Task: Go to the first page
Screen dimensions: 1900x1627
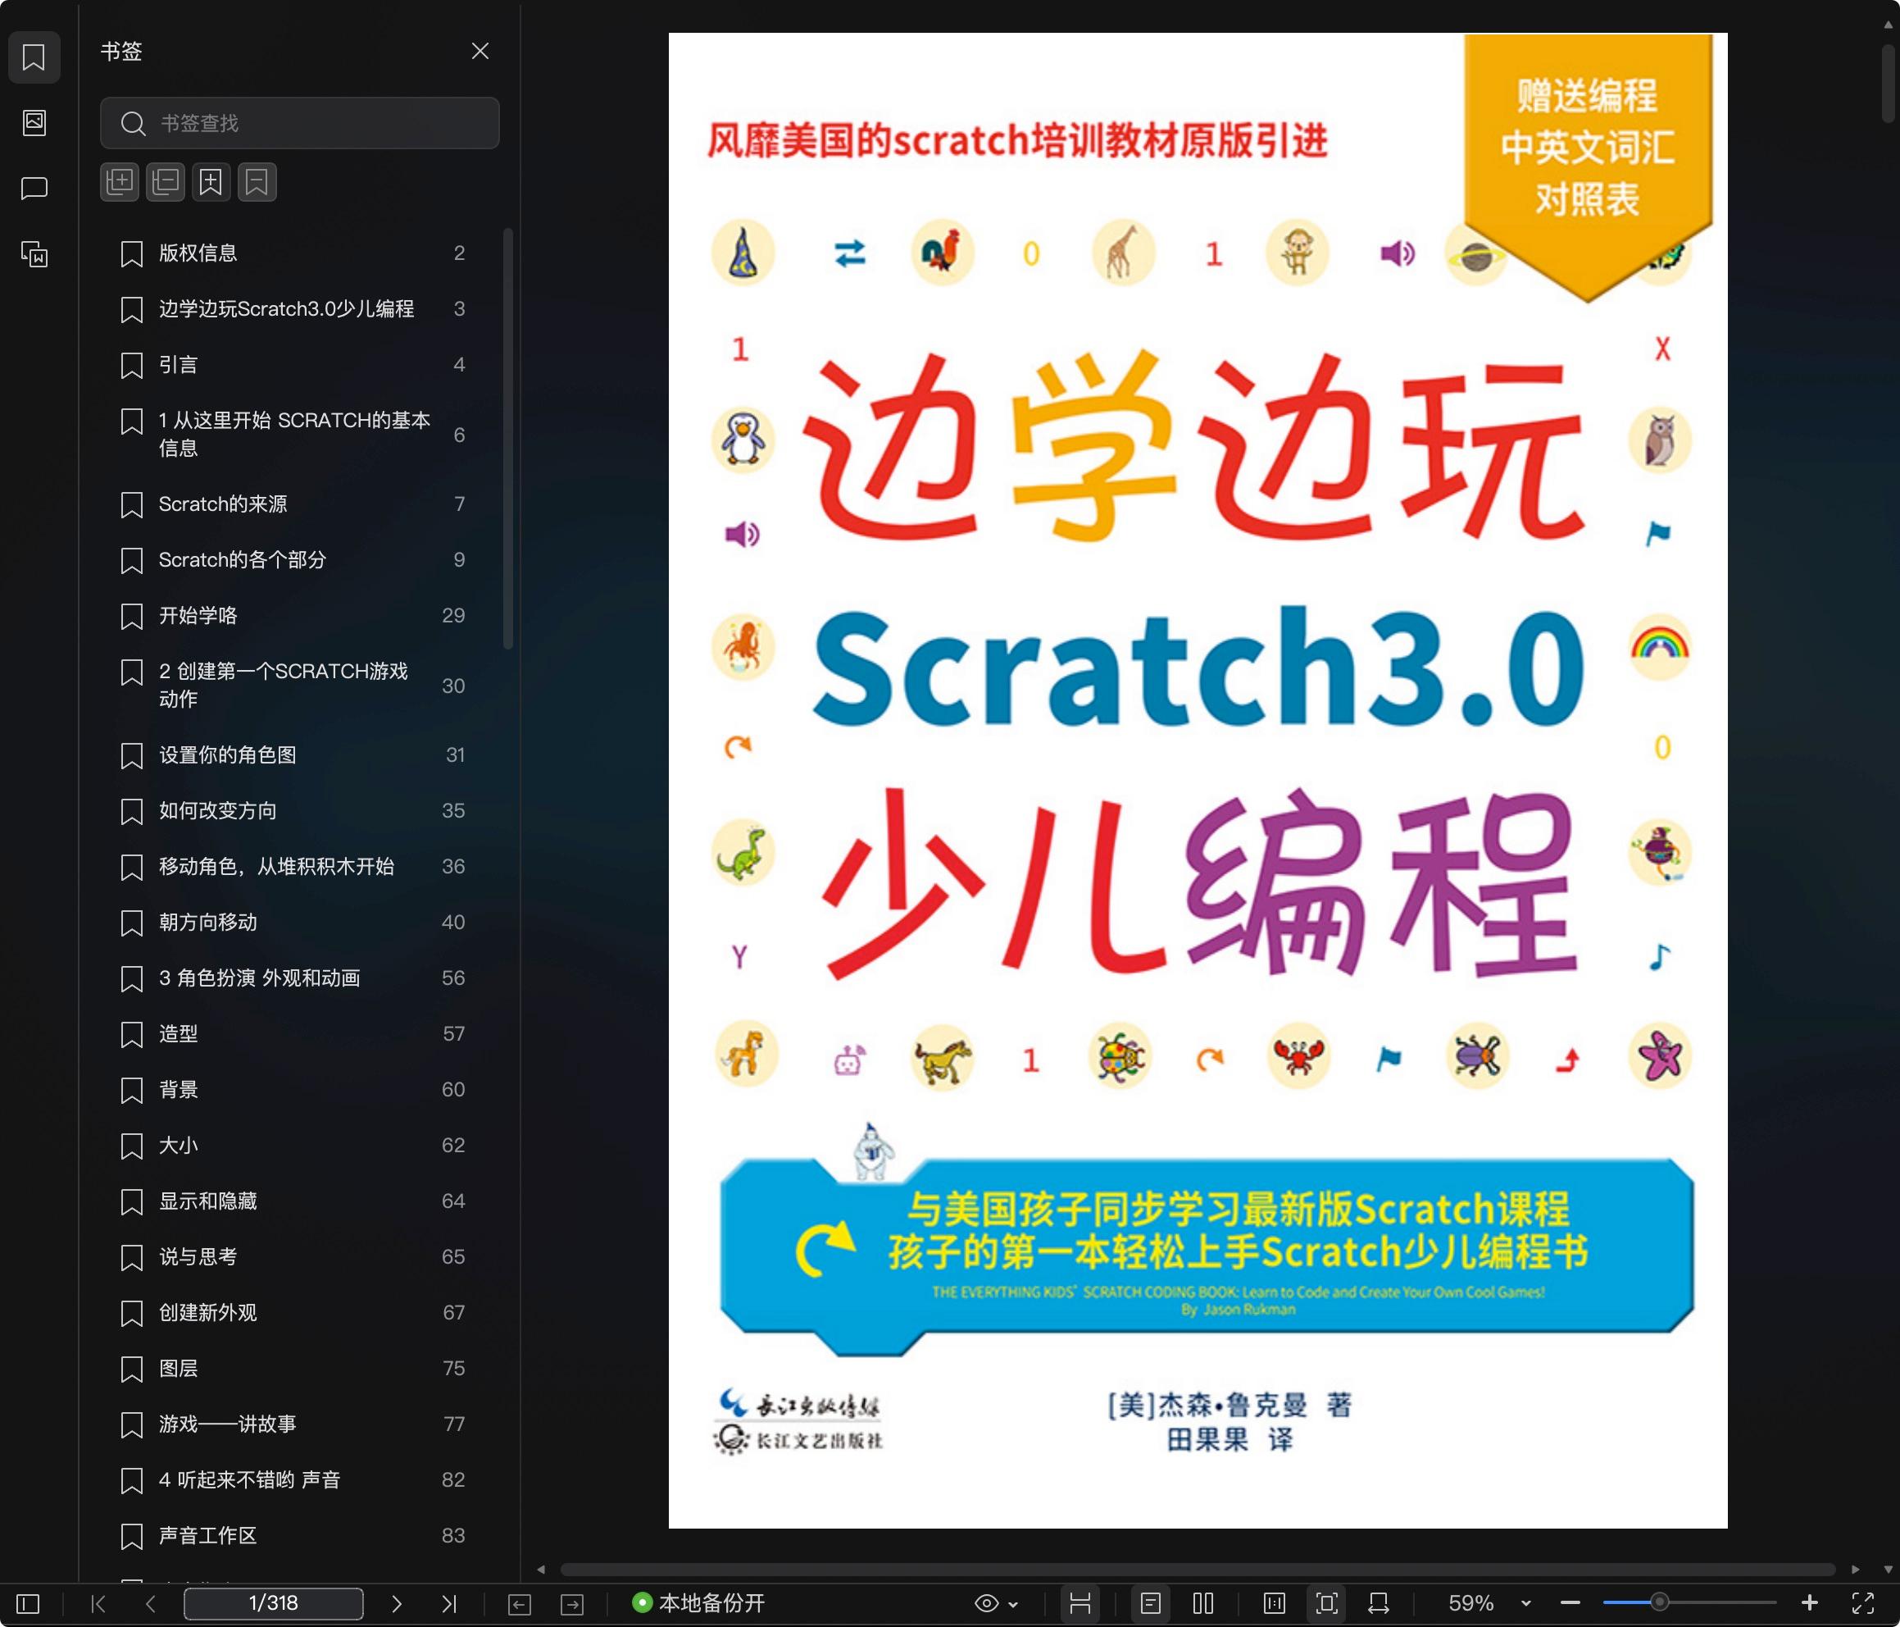Action: click(98, 1603)
